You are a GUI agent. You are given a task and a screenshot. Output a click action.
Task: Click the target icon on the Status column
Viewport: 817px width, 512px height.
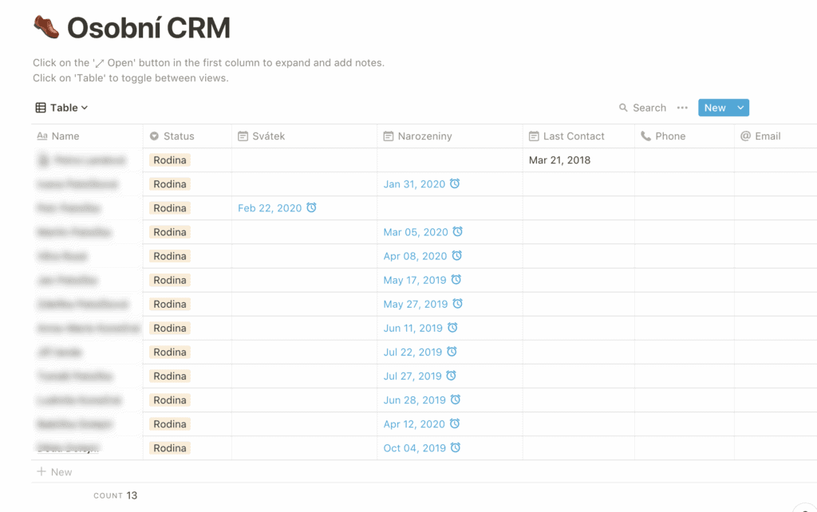[154, 136]
